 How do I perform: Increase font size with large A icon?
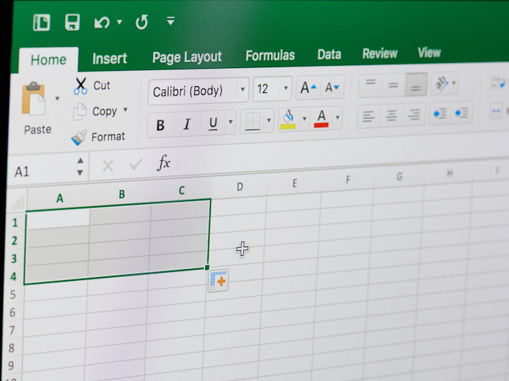[x=308, y=88]
